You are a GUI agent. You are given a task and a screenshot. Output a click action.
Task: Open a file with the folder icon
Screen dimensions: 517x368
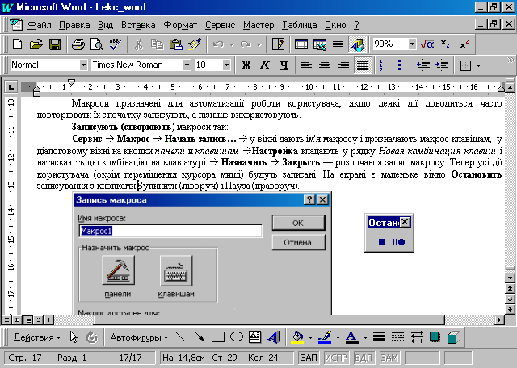pyautogui.click(x=36, y=44)
